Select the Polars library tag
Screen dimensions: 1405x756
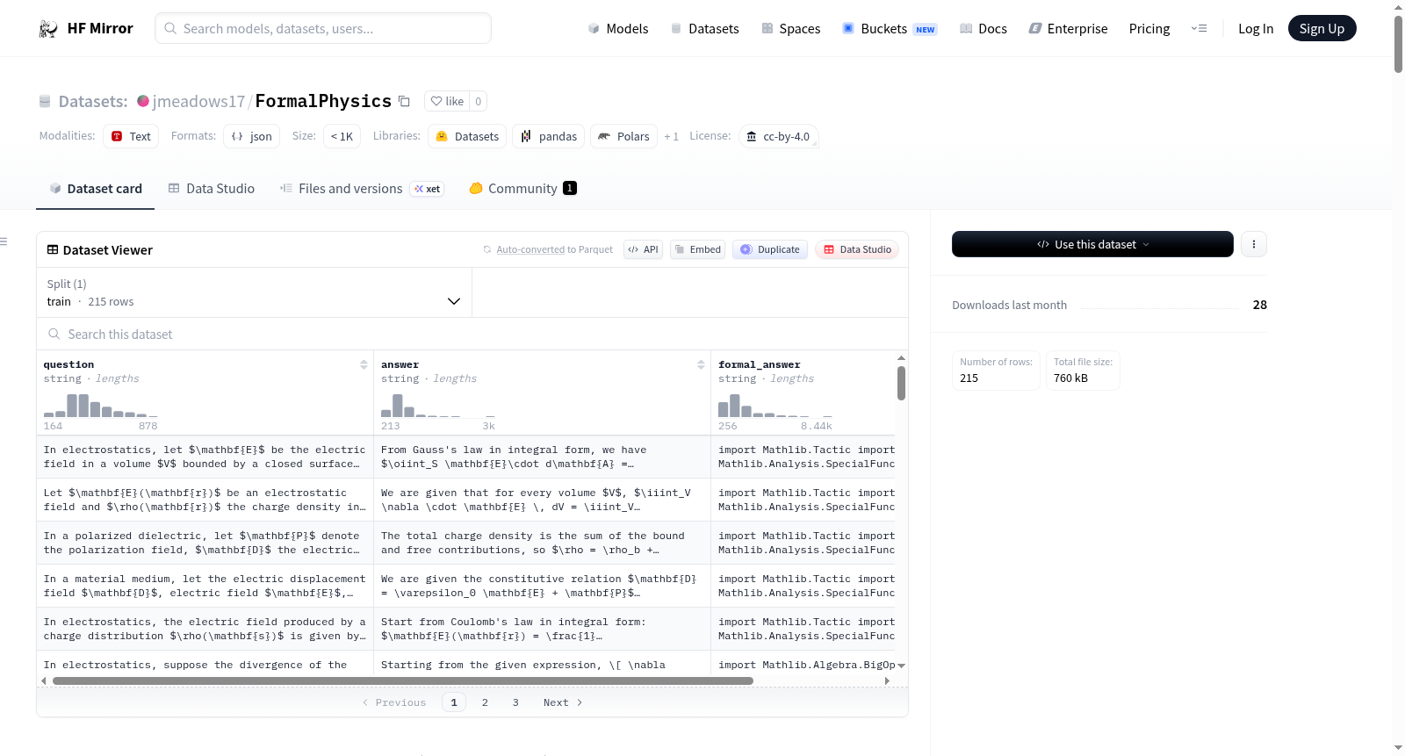623,136
